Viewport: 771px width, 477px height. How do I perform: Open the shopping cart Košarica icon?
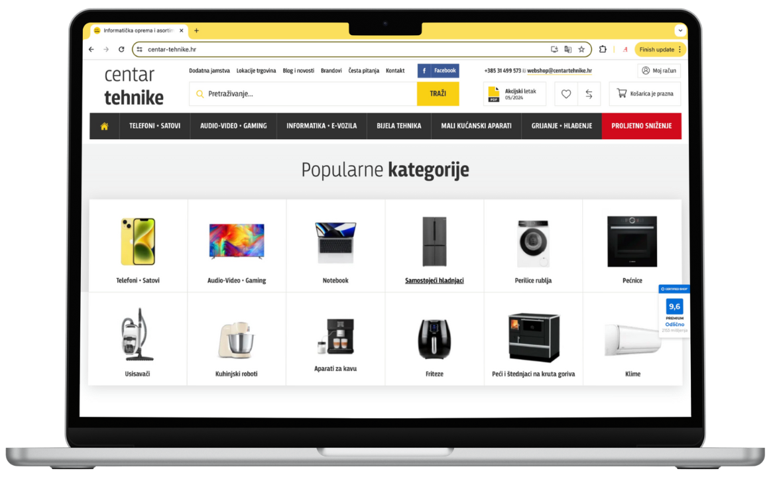622,93
